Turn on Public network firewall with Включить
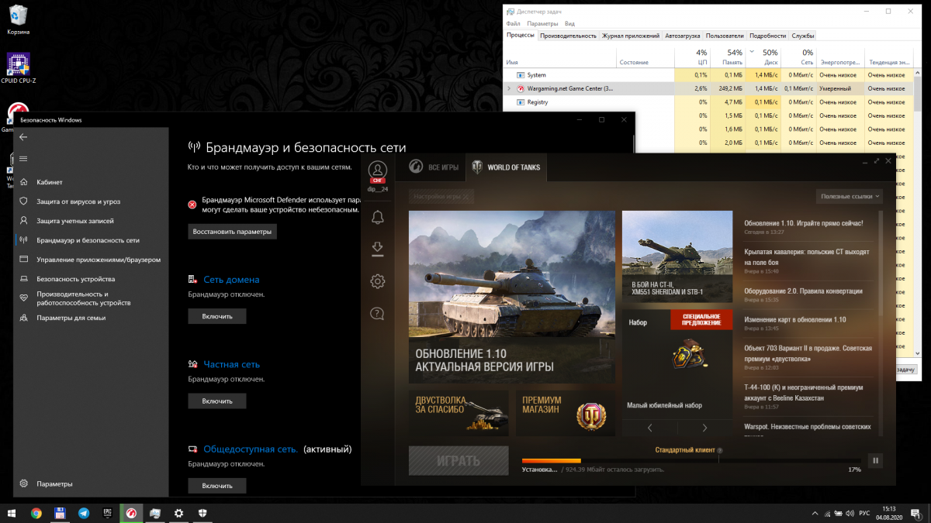The image size is (931, 523). pos(217,486)
